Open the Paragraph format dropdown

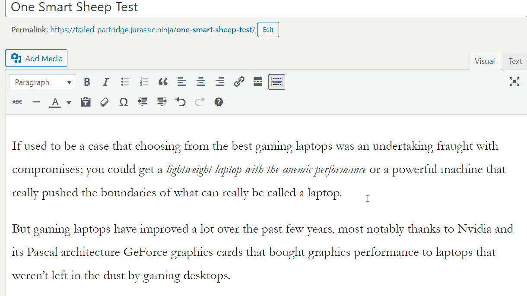coord(42,82)
